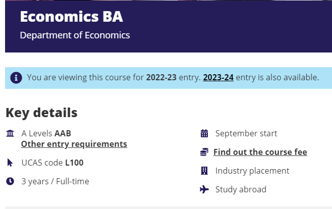Viewport: 332px width, 209px height.
Task: Click the Industry placement label
Action: tap(252, 171)
